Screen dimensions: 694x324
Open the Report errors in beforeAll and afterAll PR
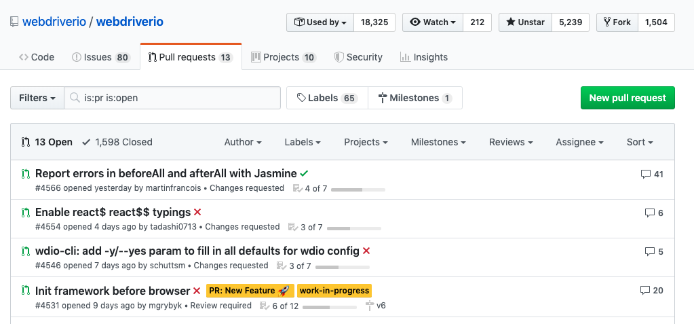pos(166,173)
